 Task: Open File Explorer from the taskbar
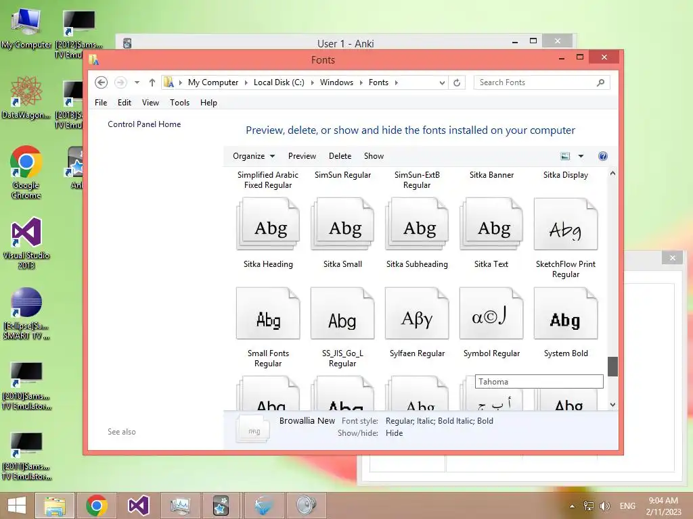click(55, 505)
